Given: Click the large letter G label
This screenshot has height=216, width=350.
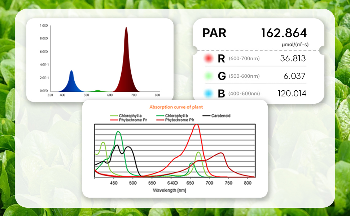Looking at the screenshot, I should pos(222,76).
